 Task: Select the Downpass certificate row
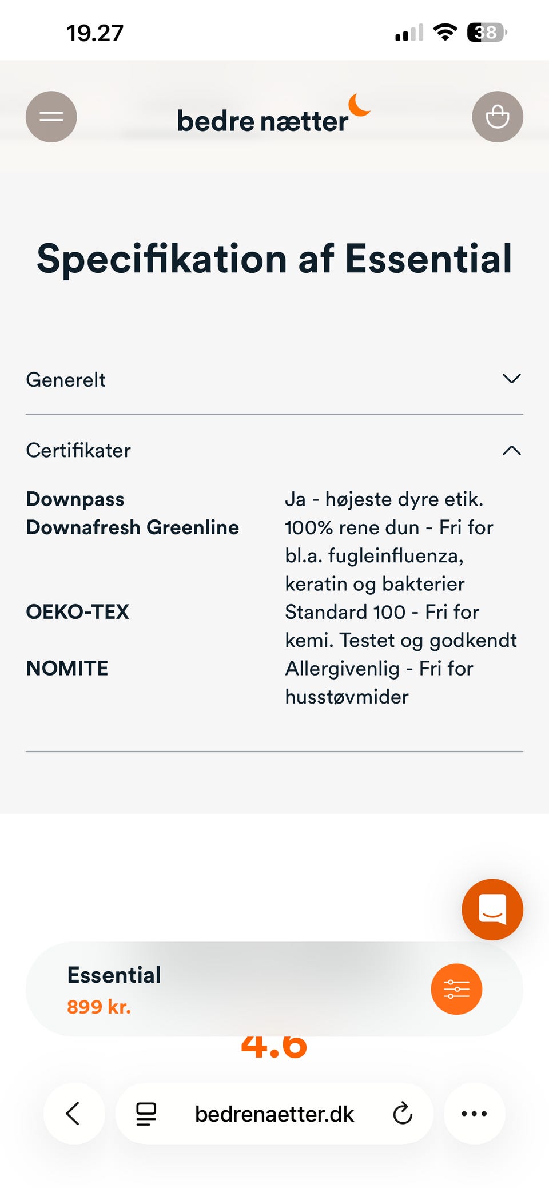tap(75, 499)
